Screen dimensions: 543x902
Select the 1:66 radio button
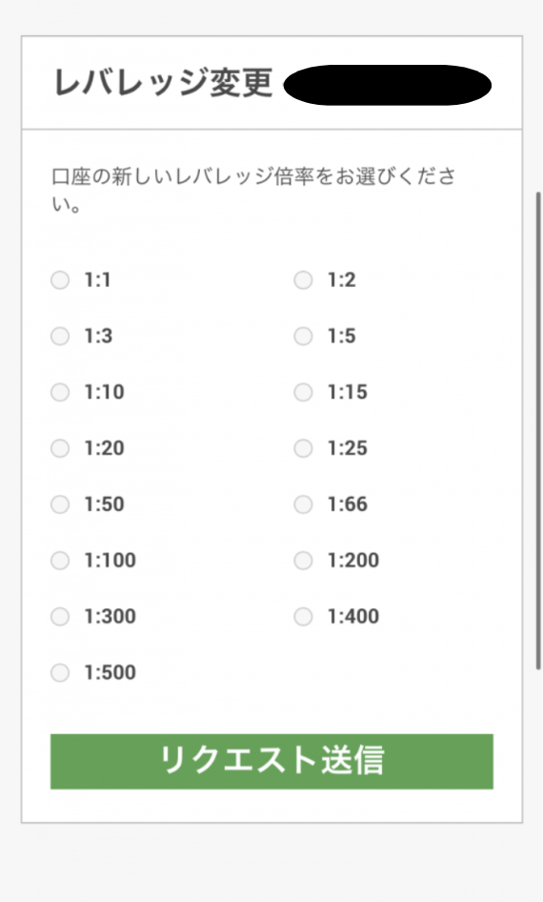point(303,504)
